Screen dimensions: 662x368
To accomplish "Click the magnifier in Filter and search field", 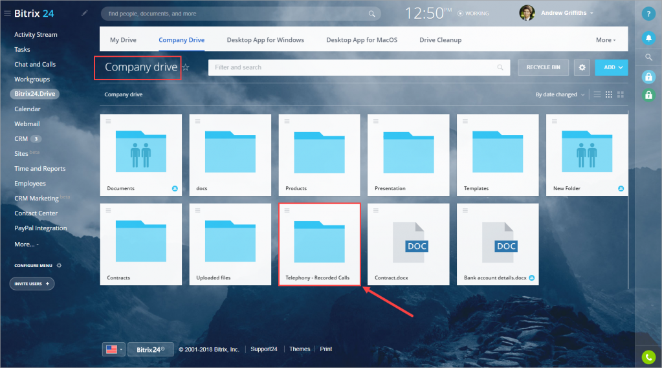I will 500,67.
